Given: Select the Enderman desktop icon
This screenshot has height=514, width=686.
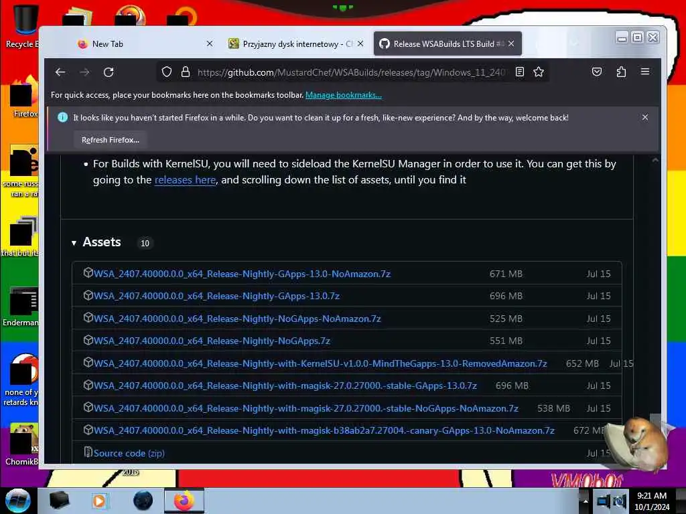Looking at the screenshot, I should tap(22, 306).
